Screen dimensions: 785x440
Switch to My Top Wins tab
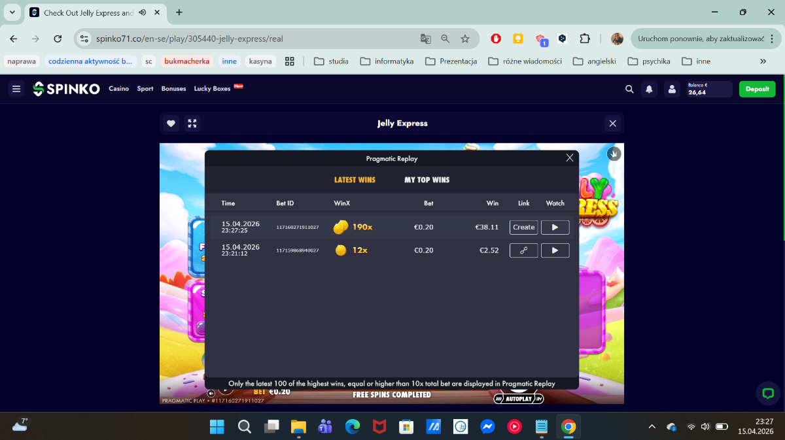[427, 180]
